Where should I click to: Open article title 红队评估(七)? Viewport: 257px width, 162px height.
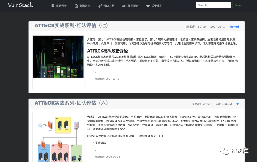coord(72,25)
